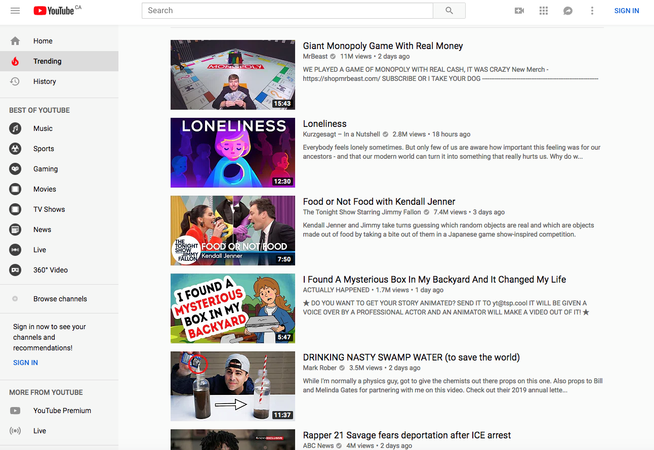Screen dimensions: 654x450
Task: Click the 360° Video headset icon
Action: click(15, 270)
